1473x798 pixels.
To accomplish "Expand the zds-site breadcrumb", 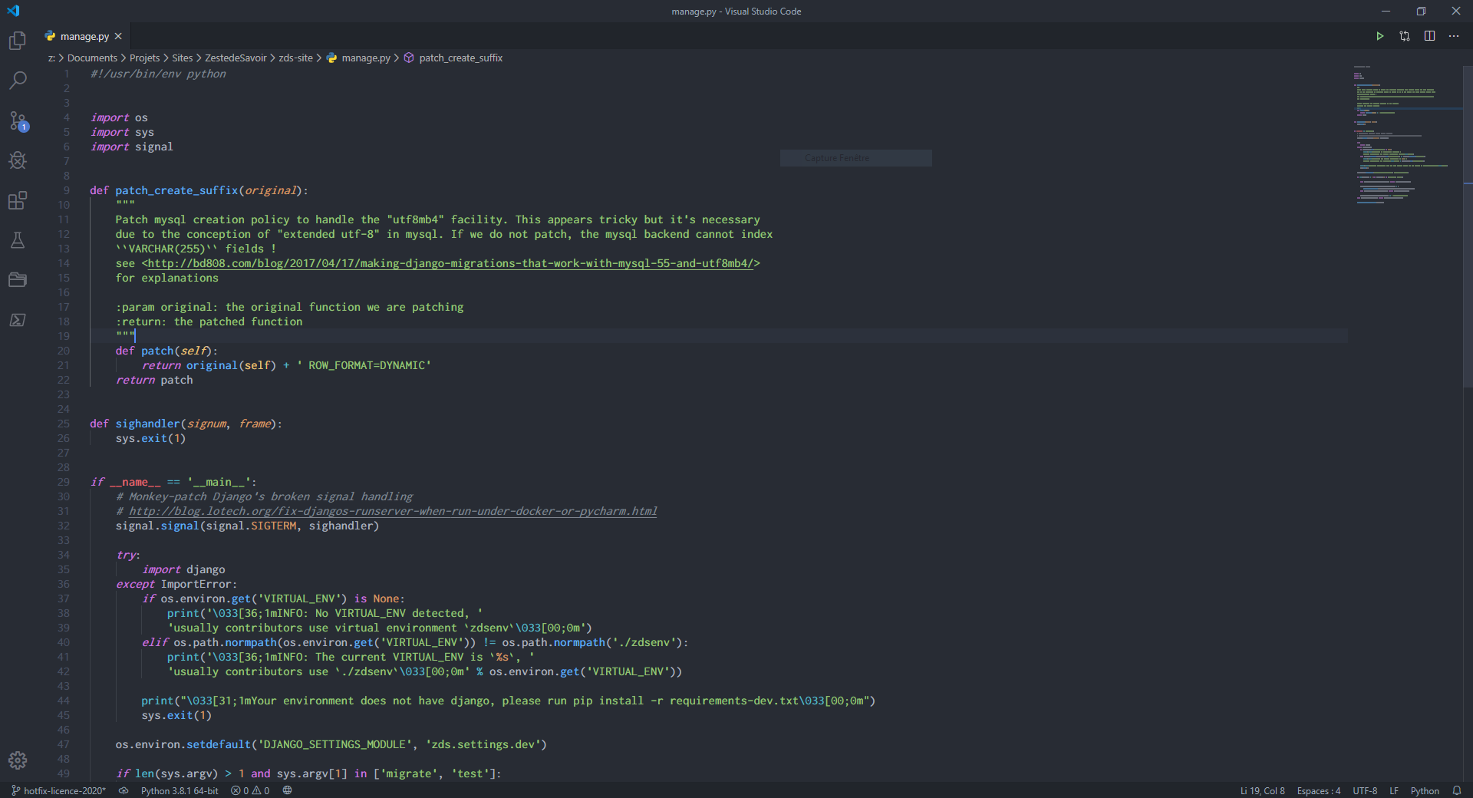I will pyautogui.click(x=295, y=58).
